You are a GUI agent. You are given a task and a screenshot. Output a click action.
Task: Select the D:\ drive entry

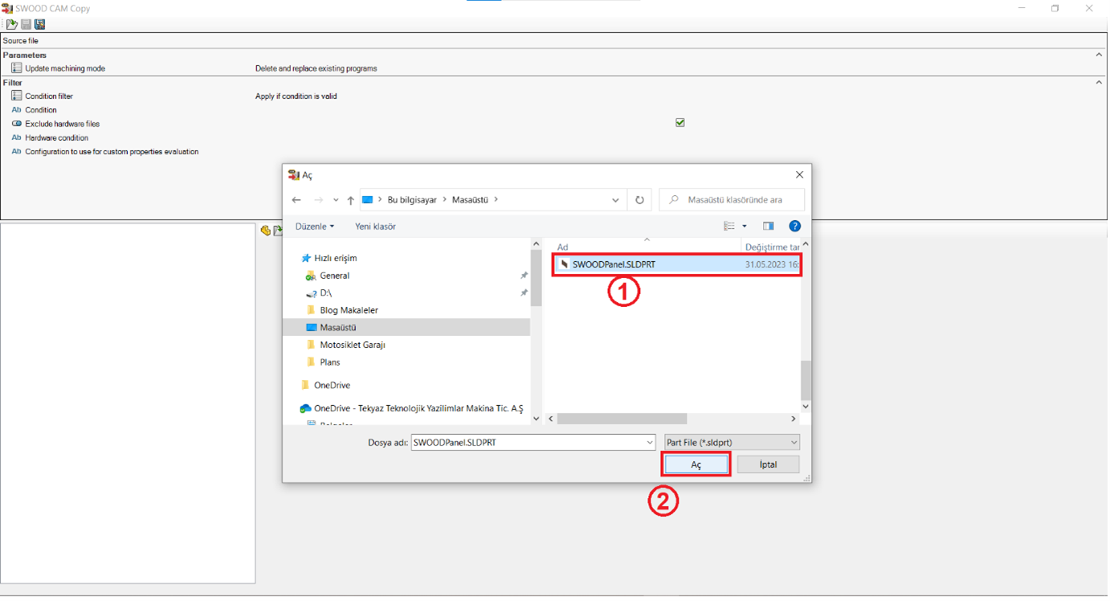pos(326,293)
